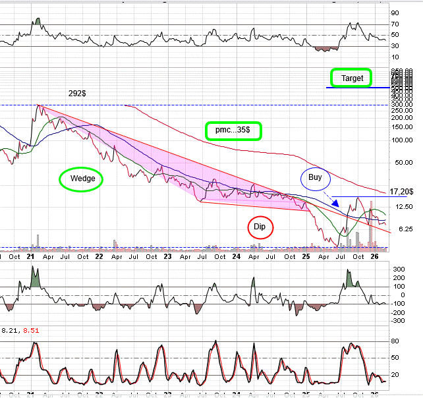This screenshot has height=398, width=423.
Task: Click the -300 label on middle oscillator axis
Action: tap(399, 321)
